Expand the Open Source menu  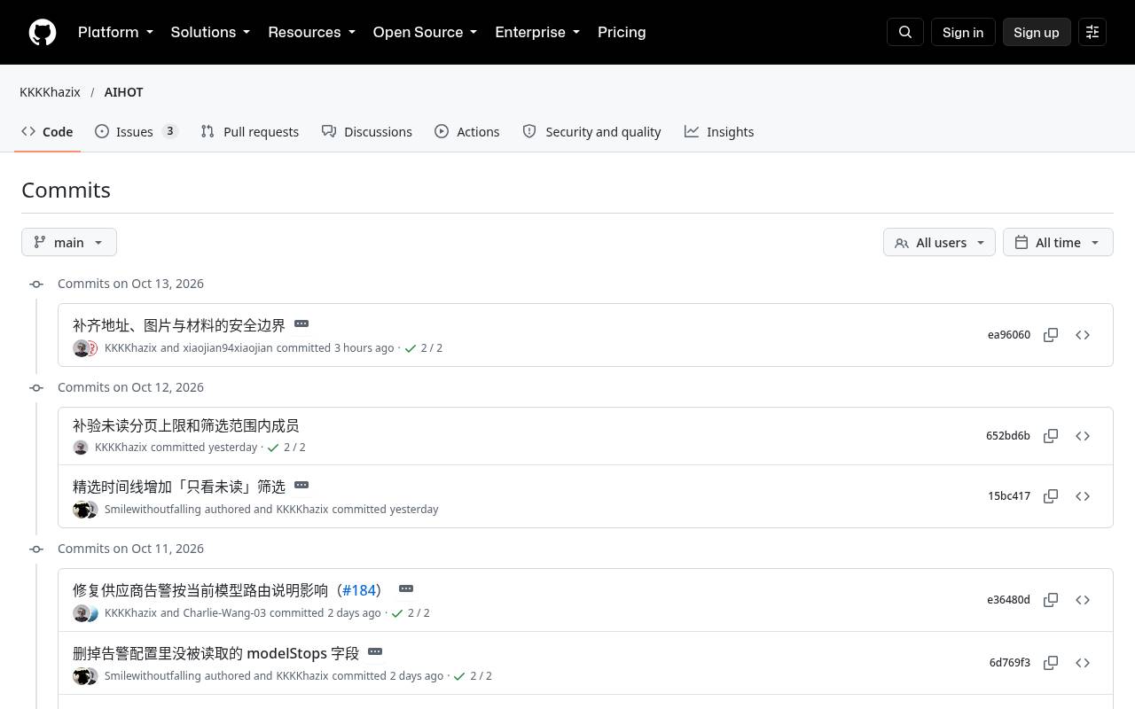(x=425, y=32)
